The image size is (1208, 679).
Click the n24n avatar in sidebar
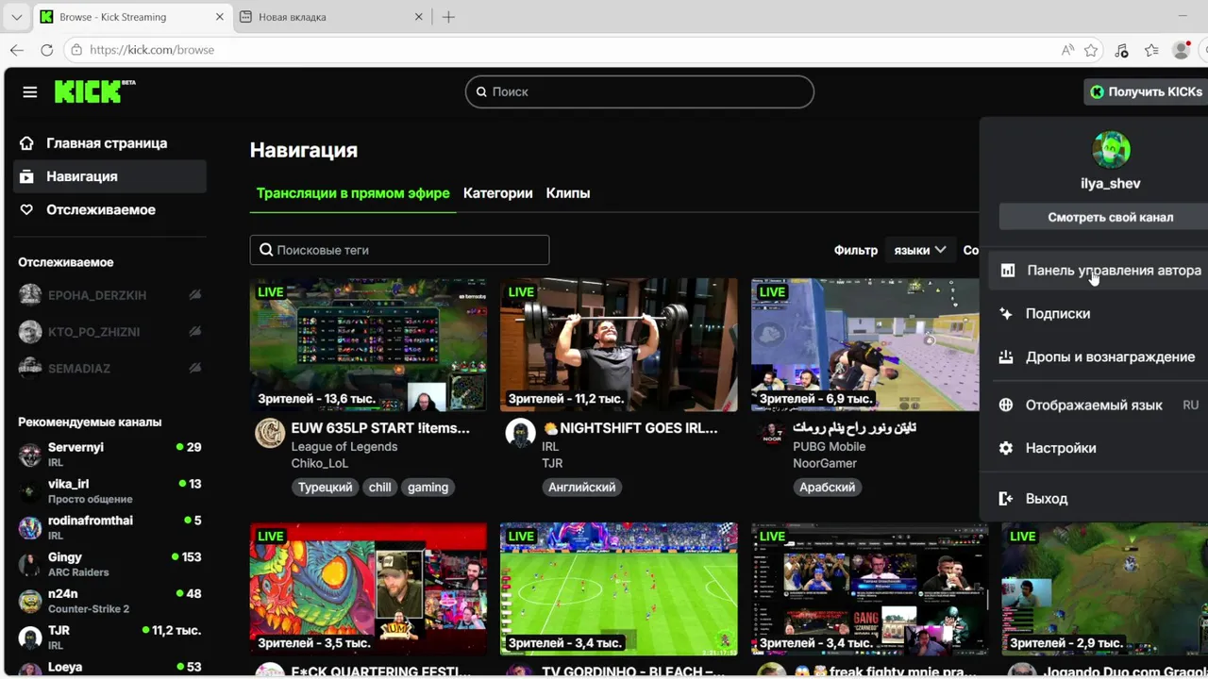(30, 601)
